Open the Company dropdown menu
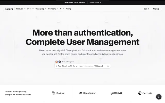The width and height of the screenshot is (165, 103). point(53,9)
